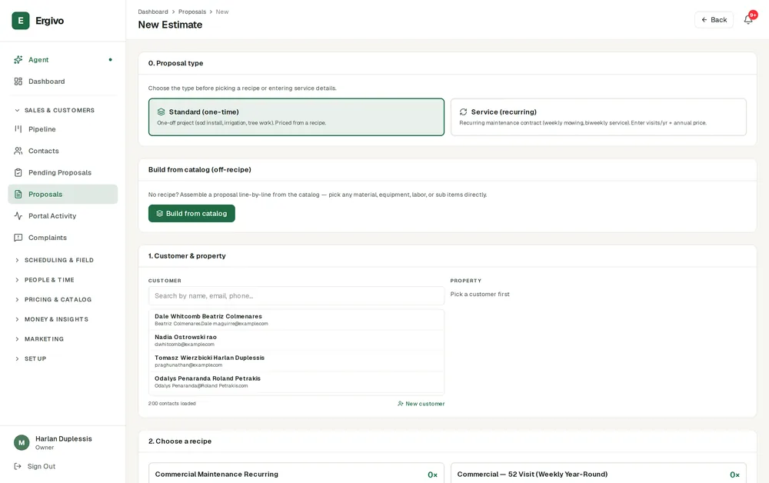769x483 pixels.
Task: Click the Pending Proposals clipboard icon
Action: [x=18, y=172]
